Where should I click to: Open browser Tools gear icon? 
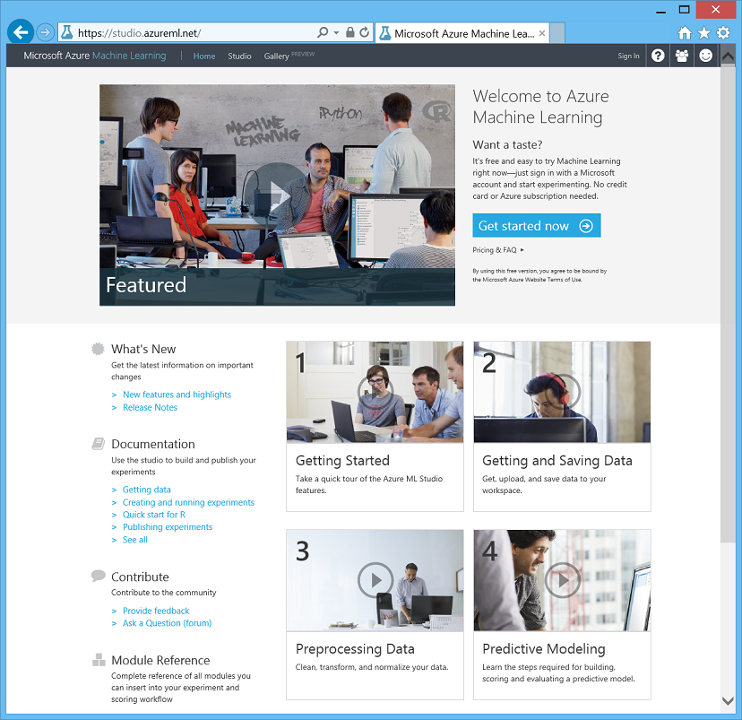coord(722,32)
